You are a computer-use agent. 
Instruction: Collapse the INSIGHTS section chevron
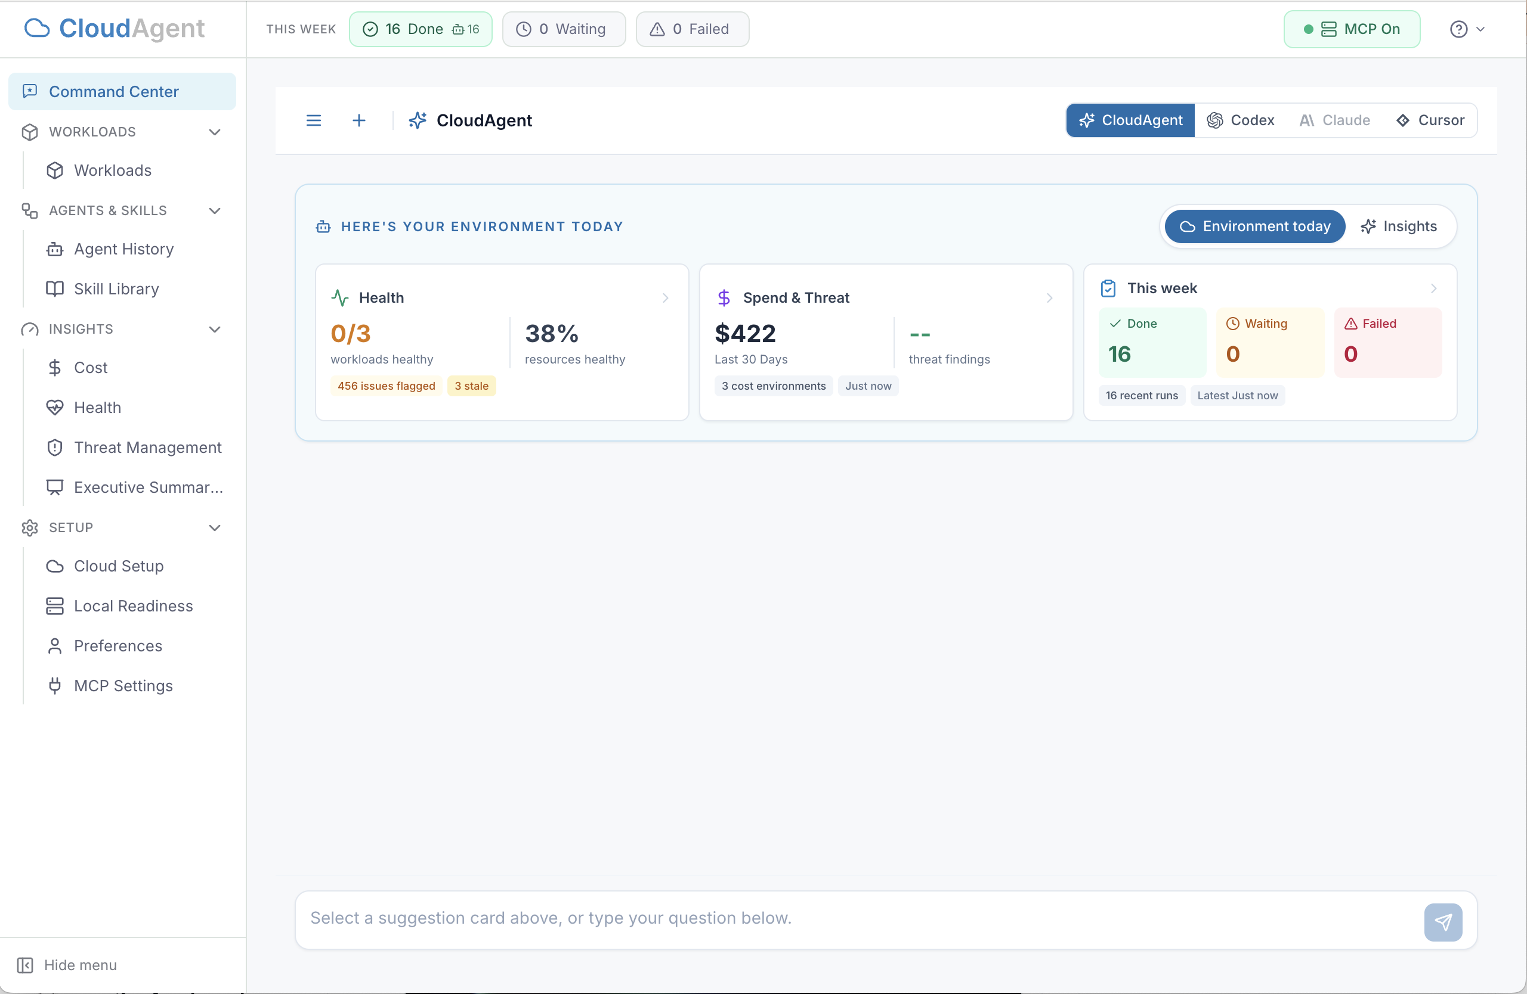pyautogui.click(x=215, y=330)
